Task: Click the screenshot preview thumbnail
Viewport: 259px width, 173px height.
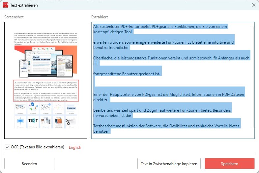Action: [x=46, y=80]
